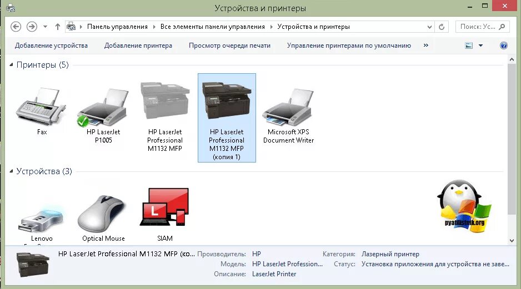Click the scrollbar up arrow
The height and width of the screenshot is (289, 521).
[512, 60]
